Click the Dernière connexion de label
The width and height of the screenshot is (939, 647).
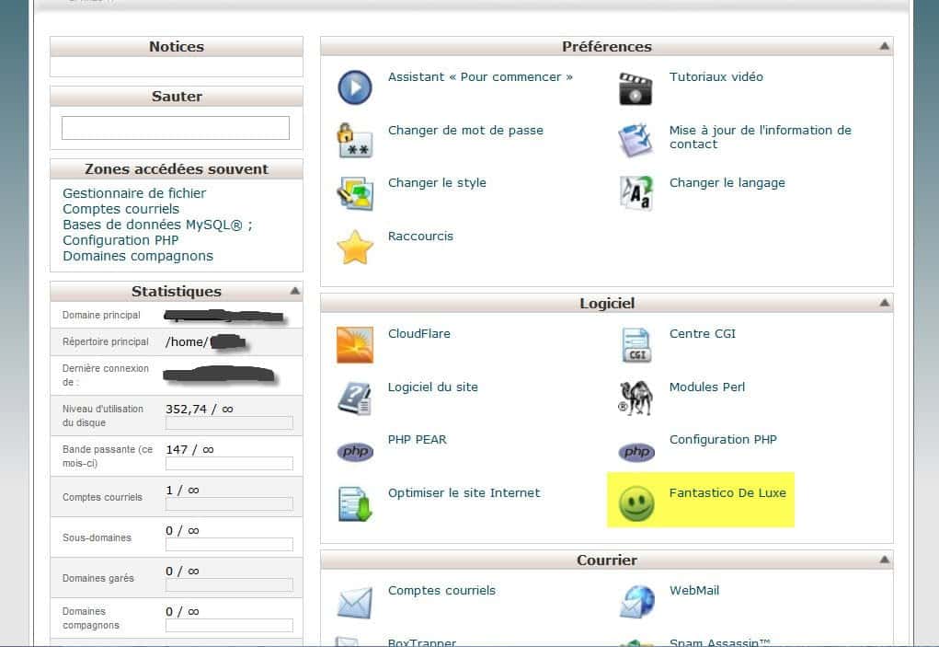[106, 375]
